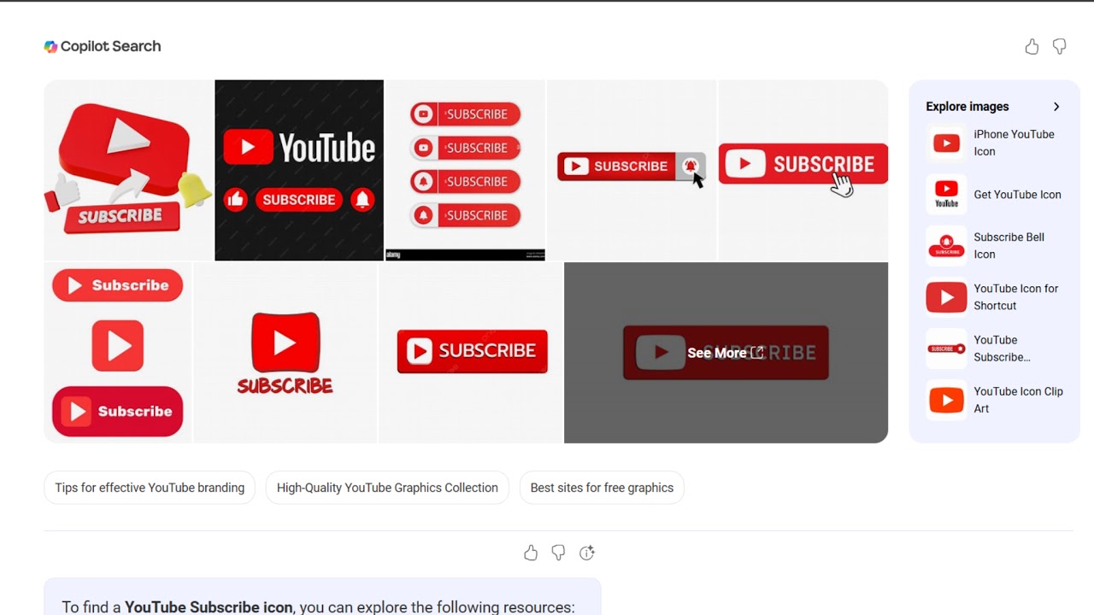Click the lower thumbs up feedback icon
The image size is (1094, 615).
(531, 553)
